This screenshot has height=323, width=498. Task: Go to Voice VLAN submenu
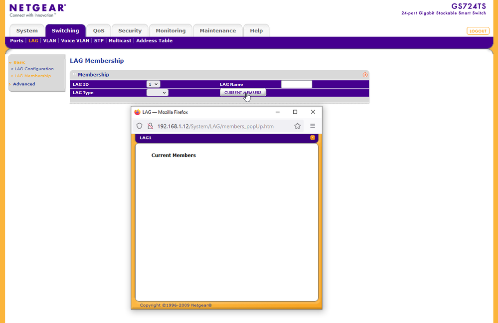pyautogui.click(x=75, y=41)
